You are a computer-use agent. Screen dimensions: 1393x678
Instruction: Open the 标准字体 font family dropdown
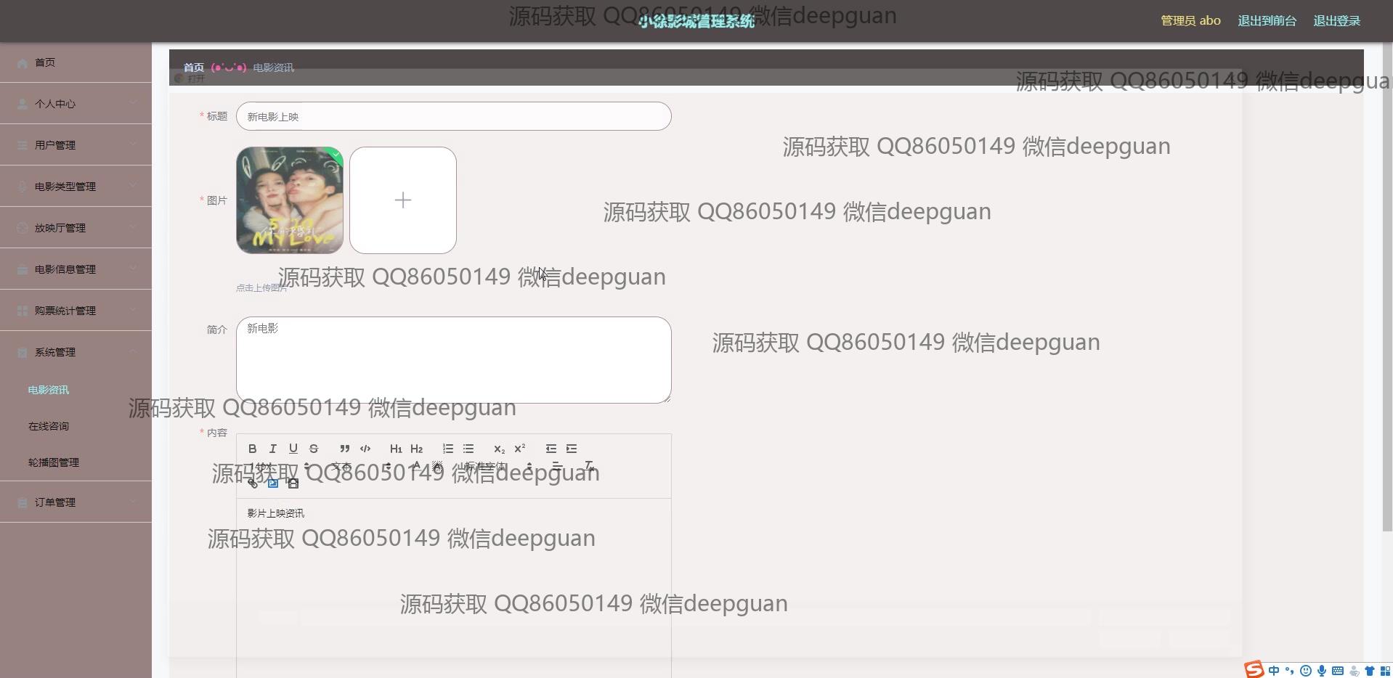(x=498, y=466)
